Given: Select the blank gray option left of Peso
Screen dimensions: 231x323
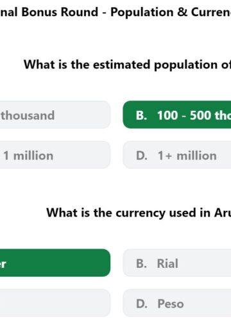Looking at the screenshot, I should [x=55, y=303].
